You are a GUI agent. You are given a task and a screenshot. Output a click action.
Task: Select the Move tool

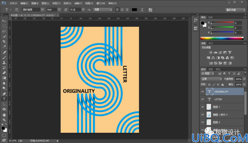[x=4, y=21]
